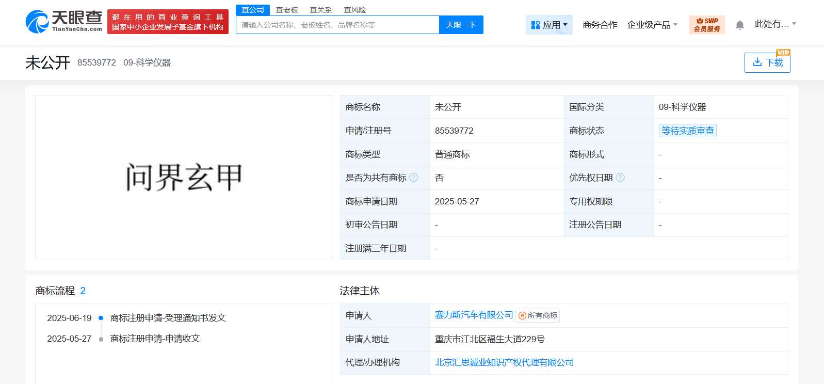Click the TianYanCha logo
The height and width of the screenshot is (384, 824).
click(64, 22)
